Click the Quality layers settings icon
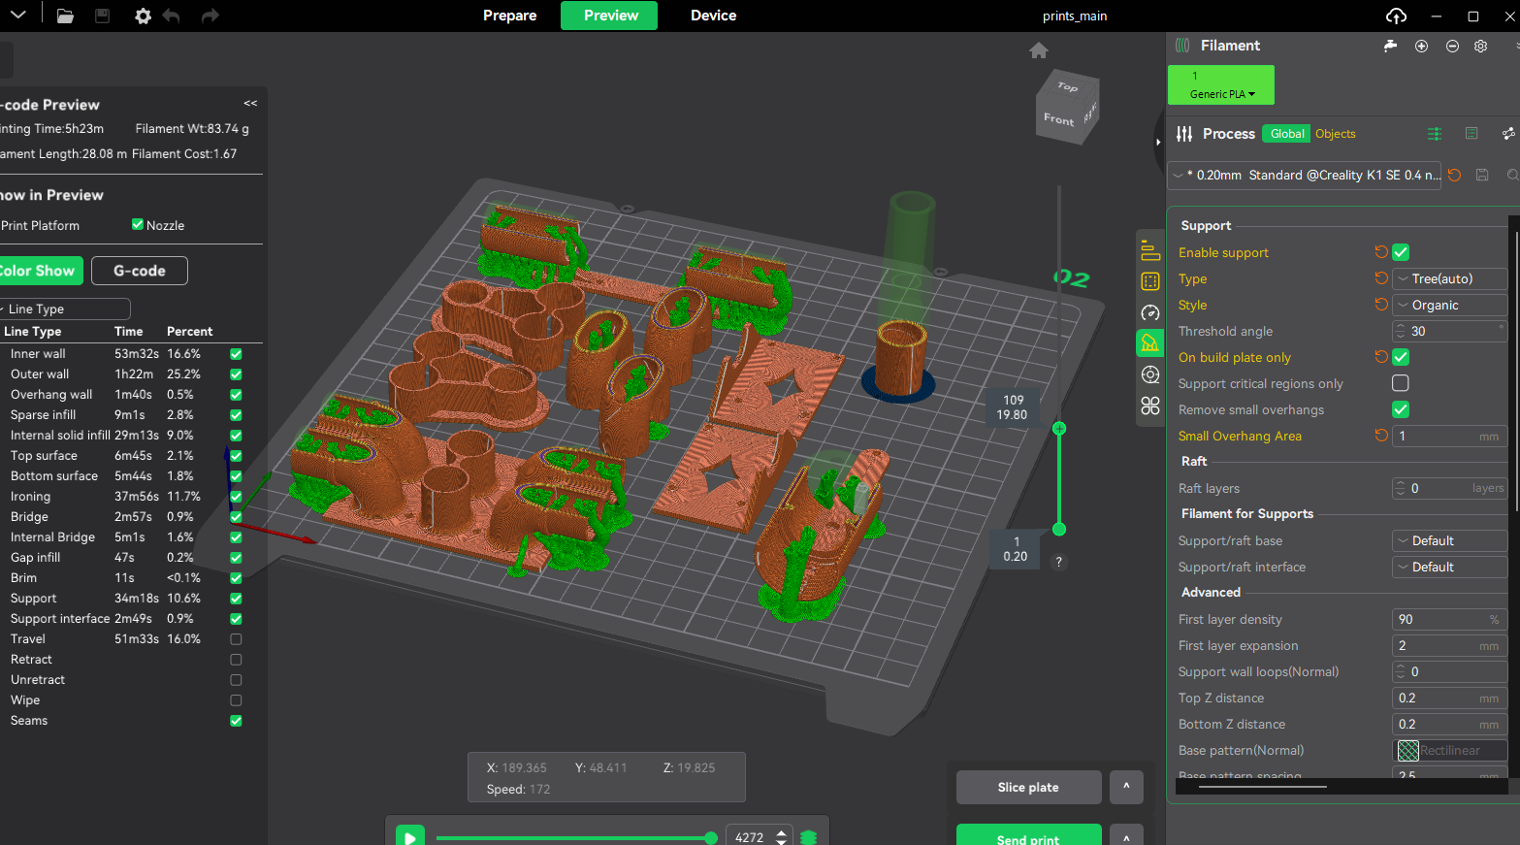Viewport: 1520px width, 845px height. pos(1149,250)
